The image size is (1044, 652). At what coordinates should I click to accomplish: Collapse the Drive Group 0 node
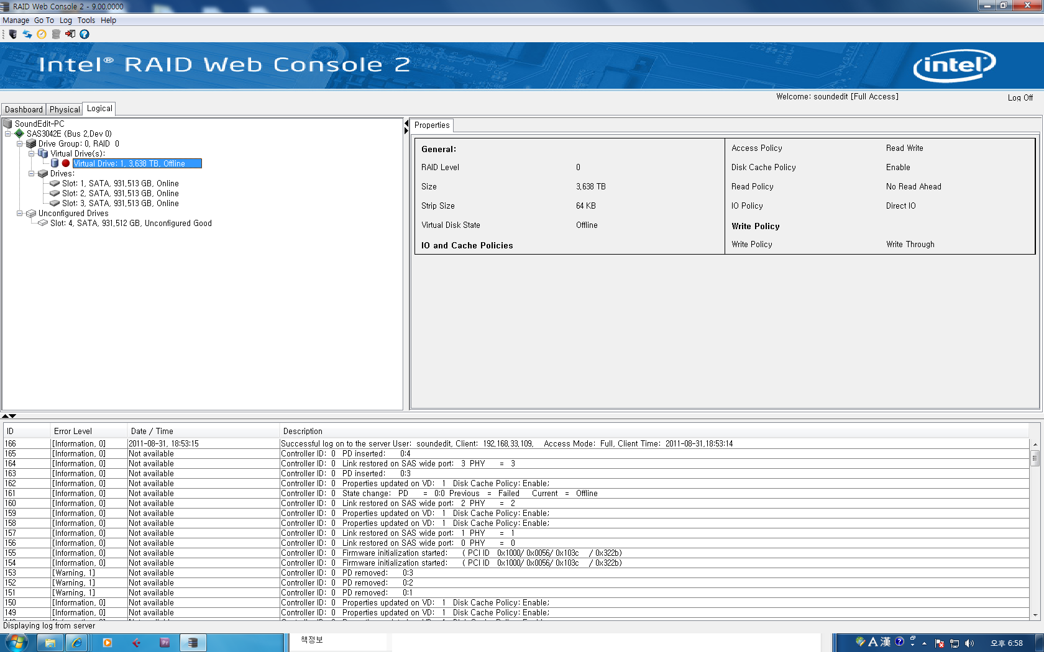pyautogui.click(x=20, y=143)
